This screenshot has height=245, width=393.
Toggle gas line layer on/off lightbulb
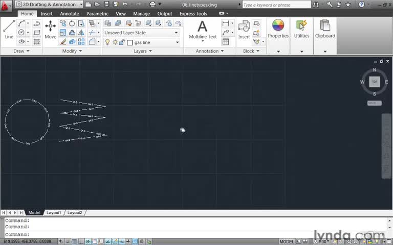pyautogui.click(x=107, y=42)
